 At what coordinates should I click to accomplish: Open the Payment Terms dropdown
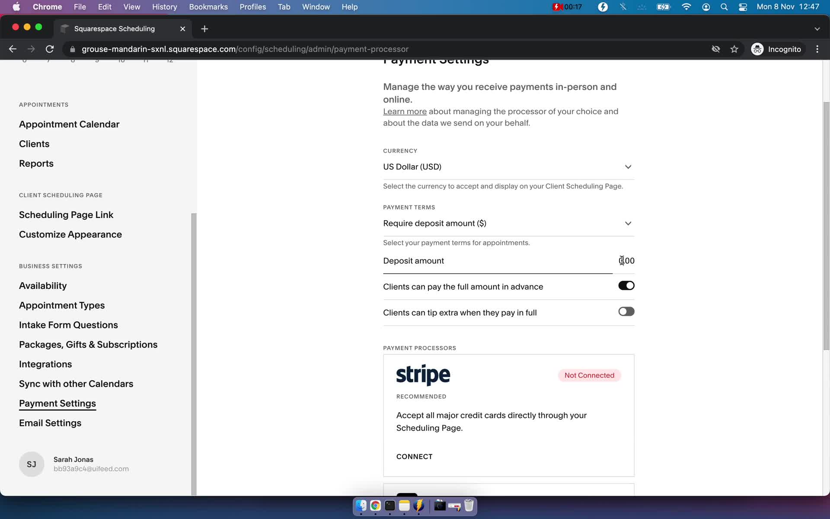(x=508, y=224)
